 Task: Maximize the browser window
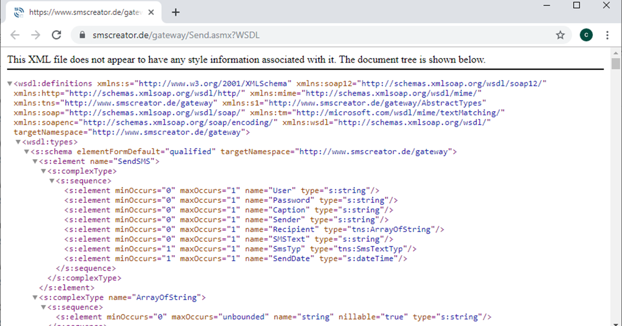pyautogui.click(x=576, y=6)
